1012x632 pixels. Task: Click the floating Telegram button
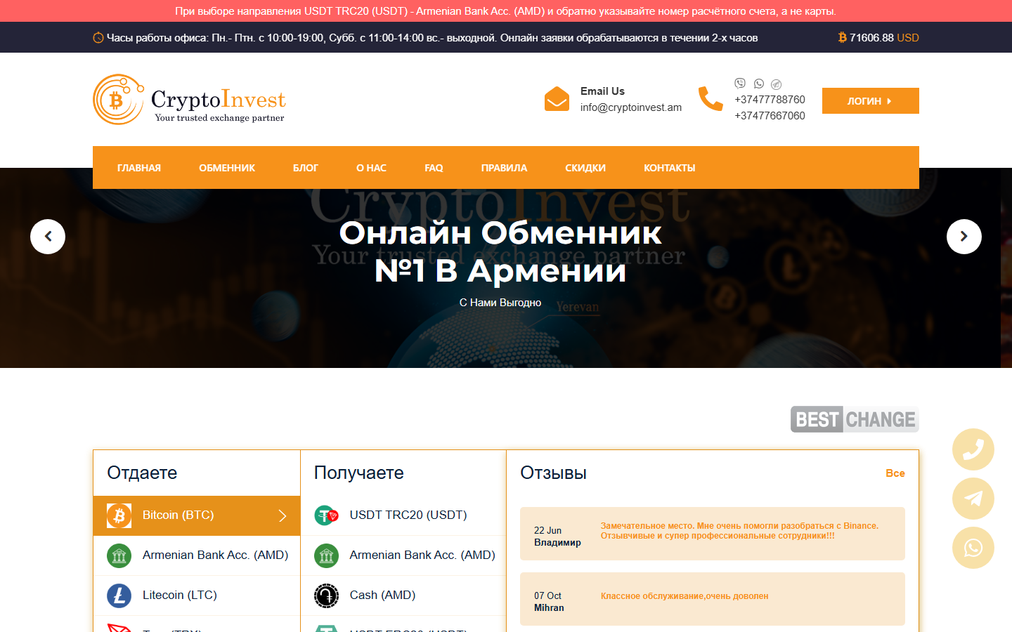pos(973,499)
